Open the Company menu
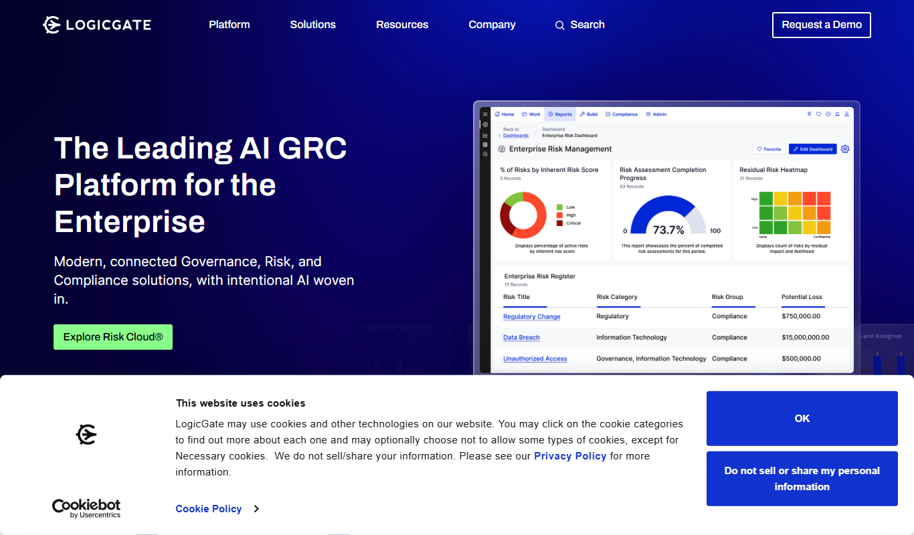The image size is (914, 535). click(492, 25)
